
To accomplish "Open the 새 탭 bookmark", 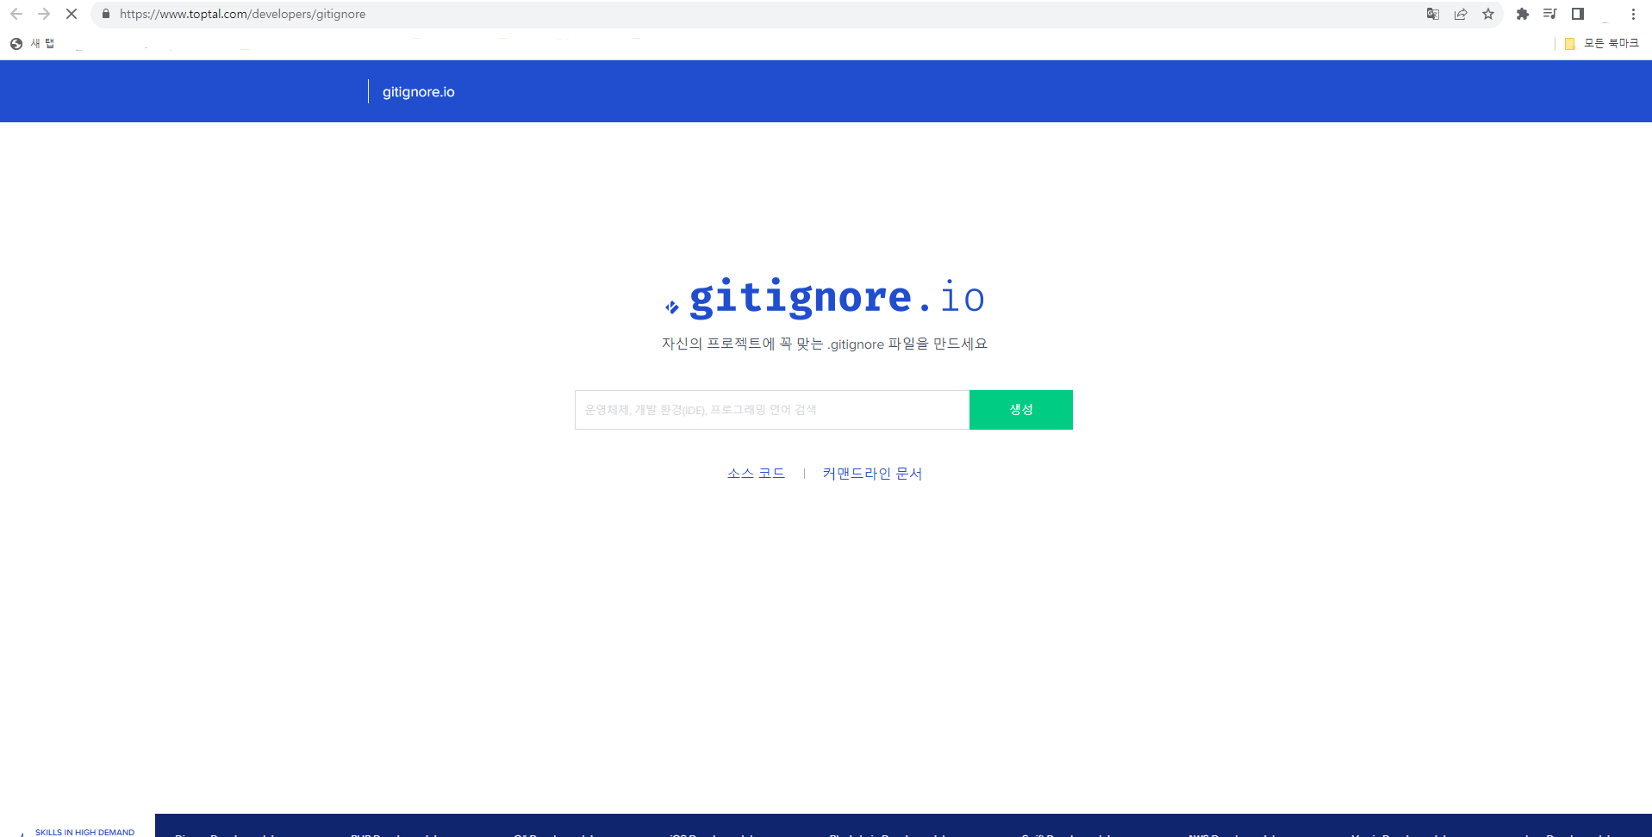I will (x=33, y=43).
